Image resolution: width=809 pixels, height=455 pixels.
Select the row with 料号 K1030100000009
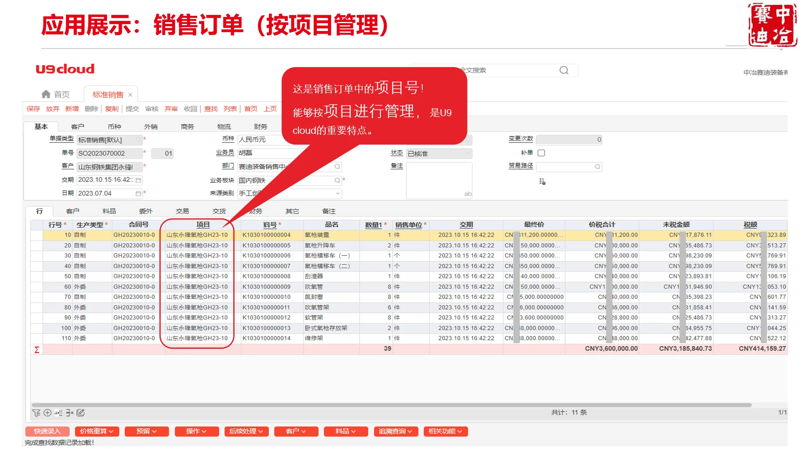pos(408,287)
